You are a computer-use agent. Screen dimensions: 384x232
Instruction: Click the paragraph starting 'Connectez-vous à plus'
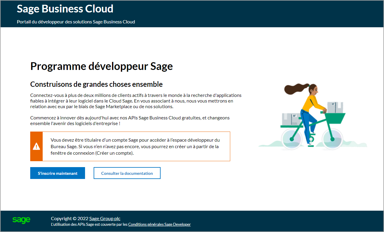pyautogui.click(x=136, y=101)
